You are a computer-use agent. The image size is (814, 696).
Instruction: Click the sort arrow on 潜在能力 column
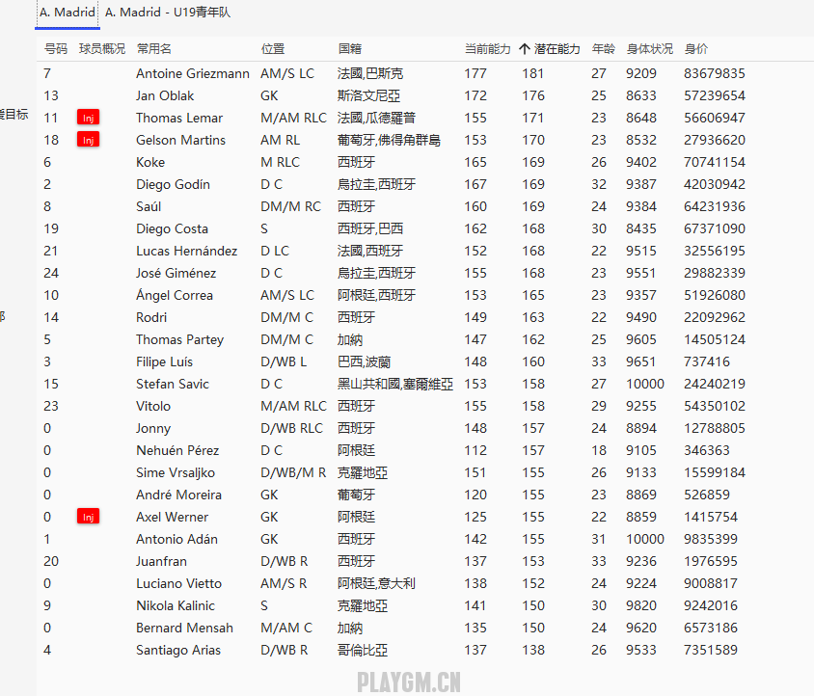coord(525,48)
